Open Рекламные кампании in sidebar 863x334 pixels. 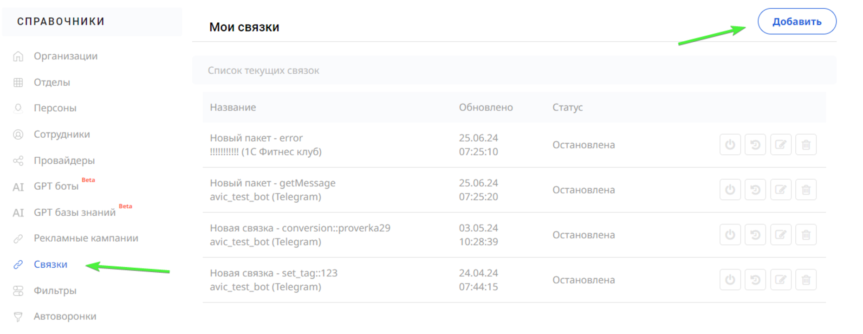pyautogui.click(x=86, y=238)
